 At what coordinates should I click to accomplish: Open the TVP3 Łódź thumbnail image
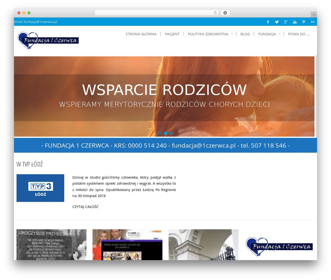(40, 188)
